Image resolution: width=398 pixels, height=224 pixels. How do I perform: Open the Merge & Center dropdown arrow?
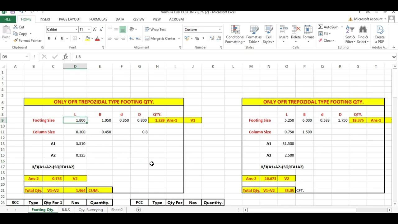[179, 39]
